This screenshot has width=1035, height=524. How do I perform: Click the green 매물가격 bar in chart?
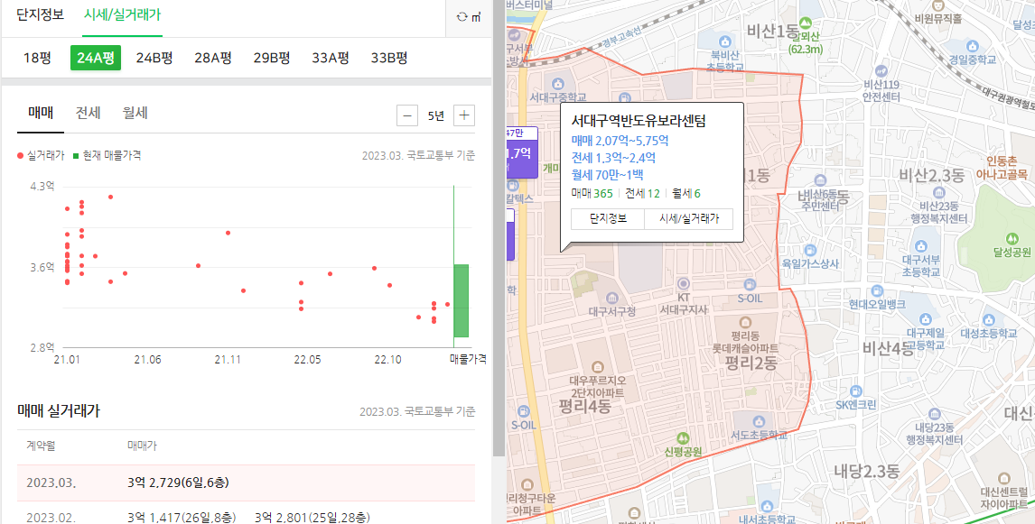461,300
